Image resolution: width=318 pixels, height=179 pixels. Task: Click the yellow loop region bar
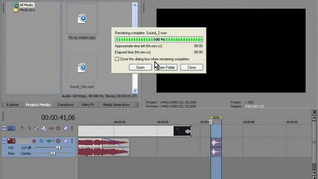(x=216, y=118)
